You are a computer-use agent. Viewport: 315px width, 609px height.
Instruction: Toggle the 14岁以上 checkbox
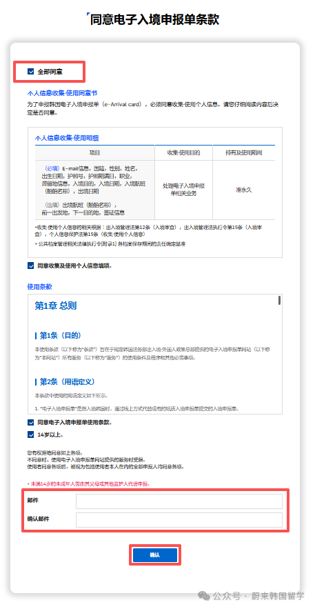pos(30,435)
